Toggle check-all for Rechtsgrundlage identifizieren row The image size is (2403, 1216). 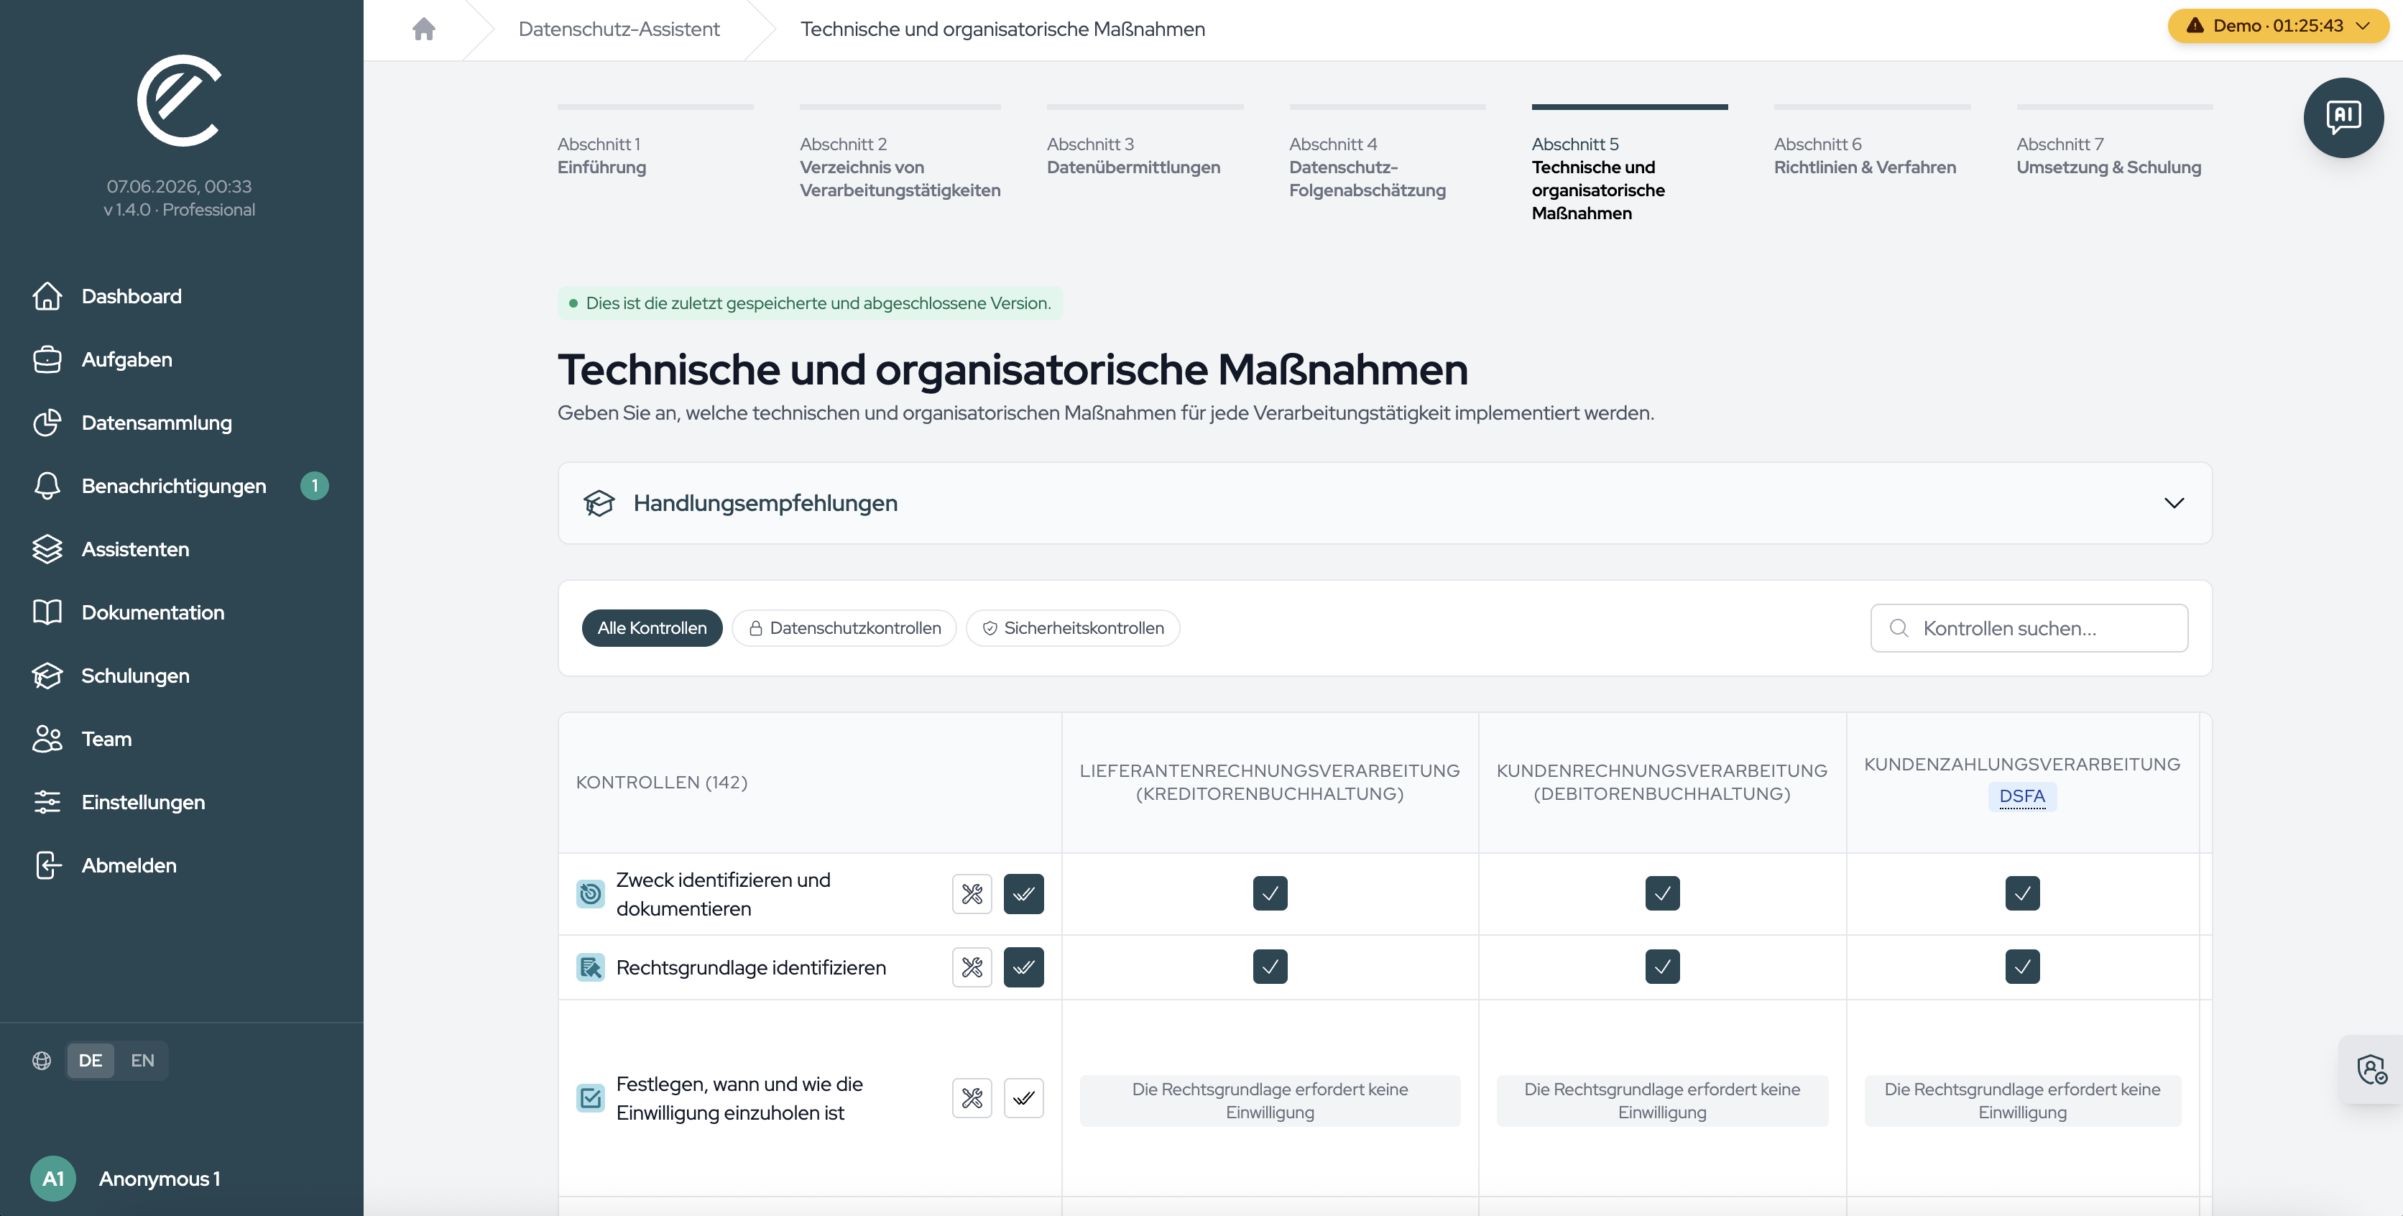point(1023,968)
